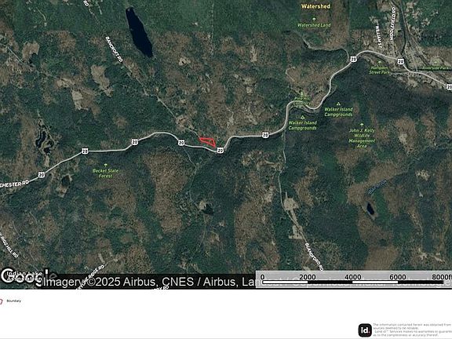Click the Holcomb Street Park marker
Image resolution: width=452 pixels, height=339 pixels.
[379, 62]
